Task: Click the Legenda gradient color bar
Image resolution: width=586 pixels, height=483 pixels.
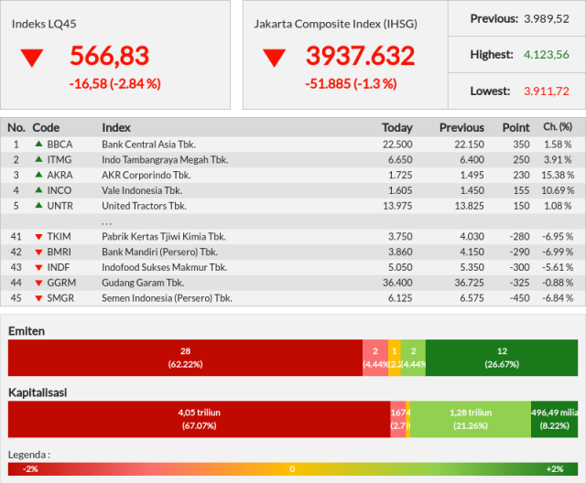Action: click(x=293, y=468)
